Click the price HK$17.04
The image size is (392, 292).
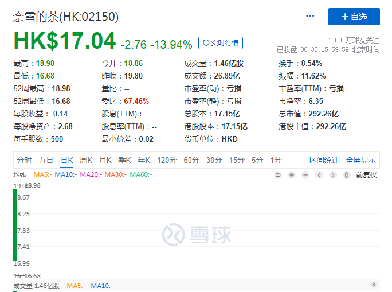tap(65, 41)
